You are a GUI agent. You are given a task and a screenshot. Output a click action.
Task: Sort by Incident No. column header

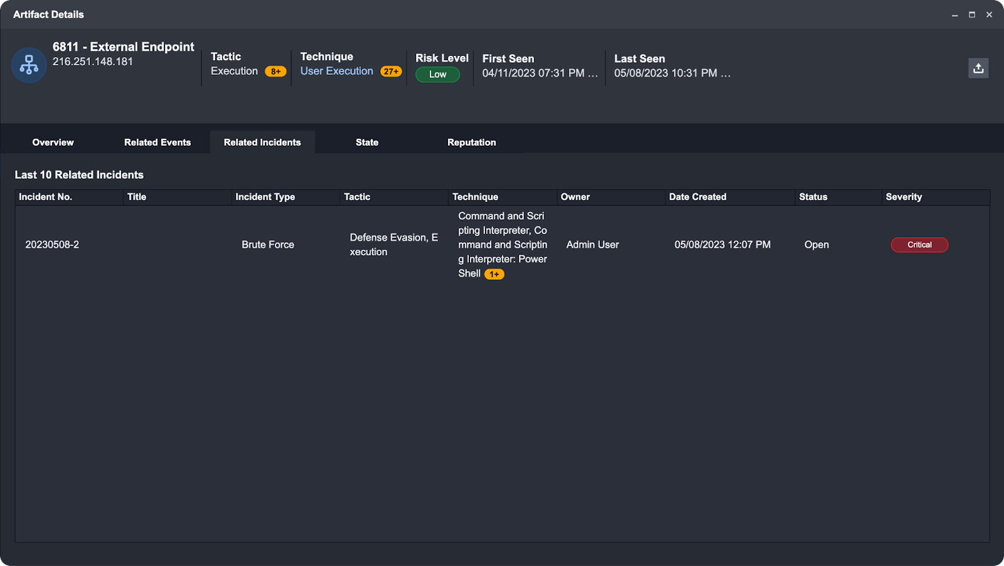pos(45,197)
